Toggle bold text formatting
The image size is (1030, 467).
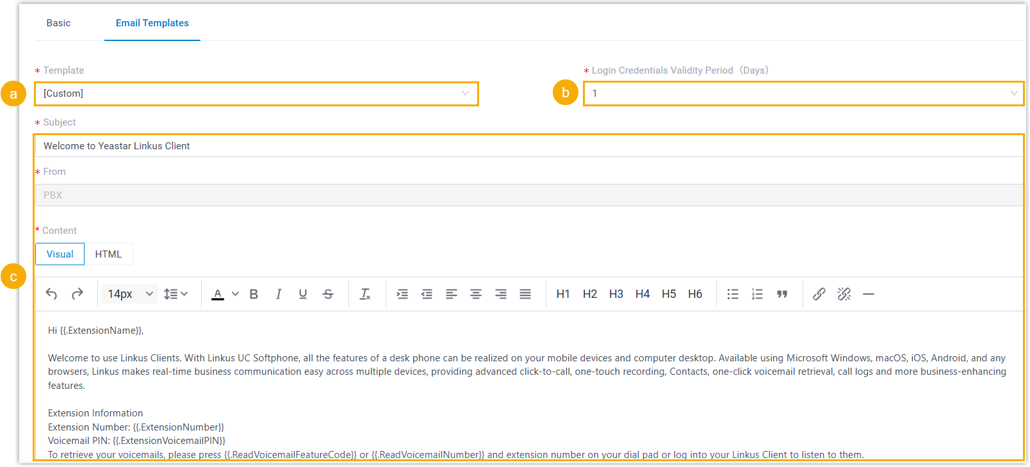tap(254, 294)
